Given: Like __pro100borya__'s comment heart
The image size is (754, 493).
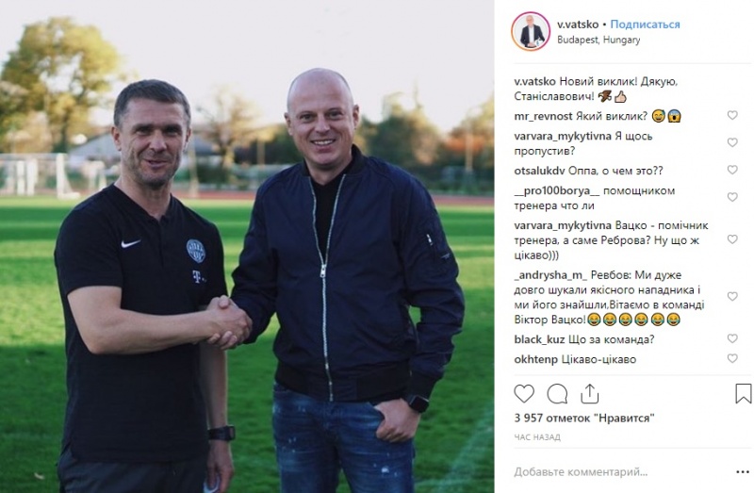Looking at the screenshot, I should click(732, 197).
